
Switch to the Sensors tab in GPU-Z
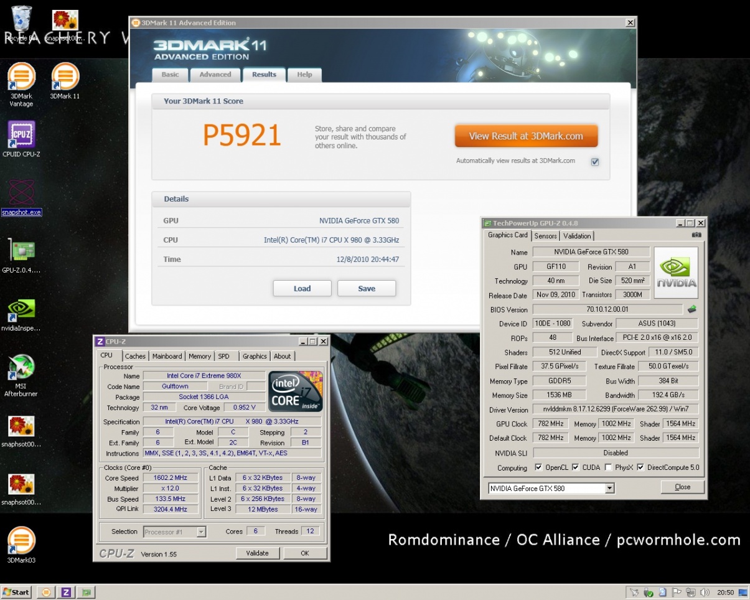[x=545, y=236]
